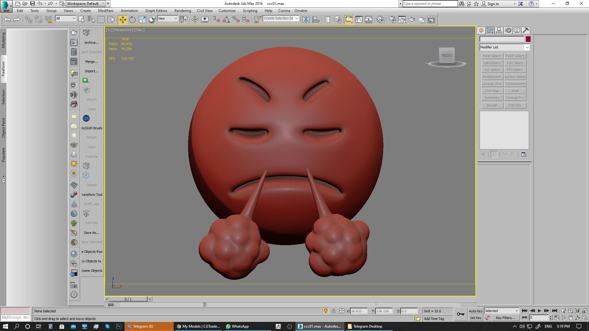Image resolution: width=589 pixels, height=331 pixels.
Task: Click the Render Production teapot icon
Action: (412, 20)
